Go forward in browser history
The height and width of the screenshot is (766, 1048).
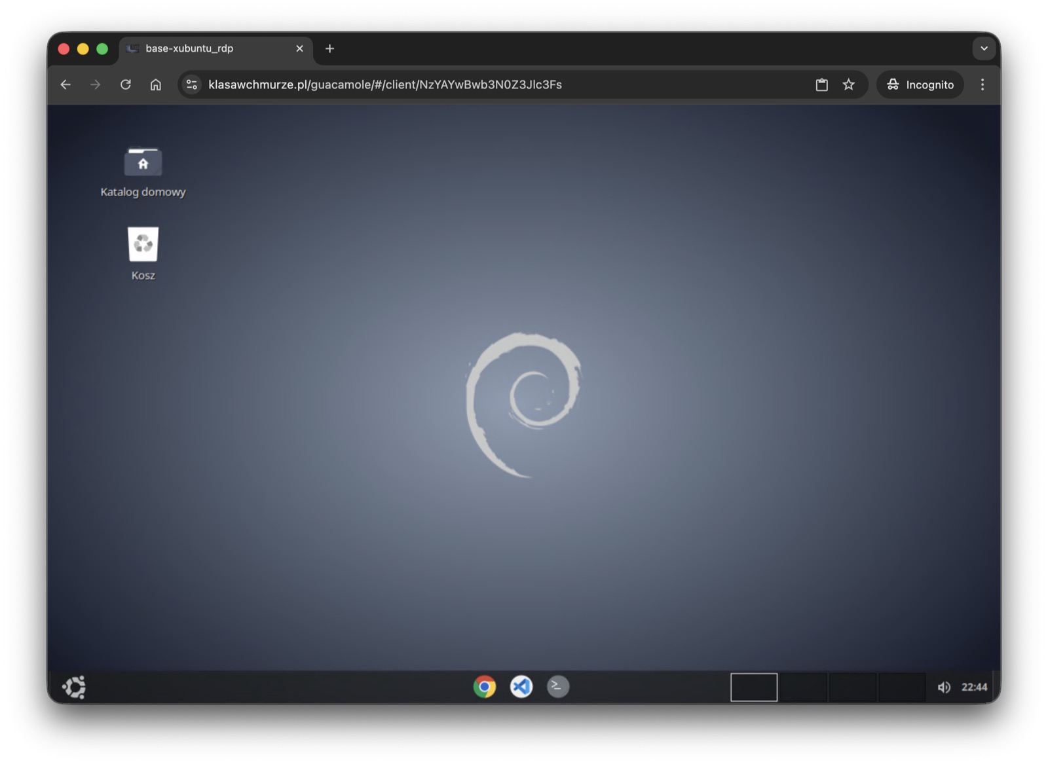[x=96, y=84]
